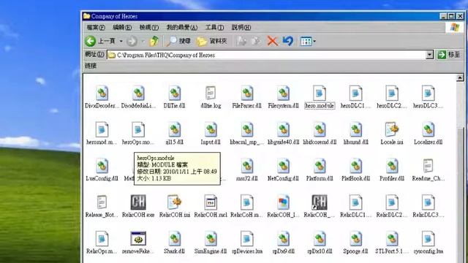
Task: Select libifcoremd.dll file
Action: [320, 134]
